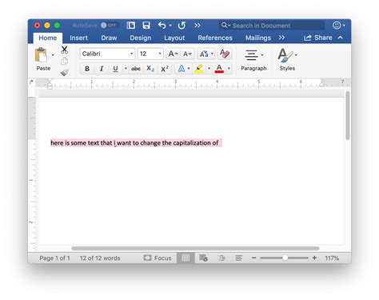Switch to Outline view icon

(221, 258)
